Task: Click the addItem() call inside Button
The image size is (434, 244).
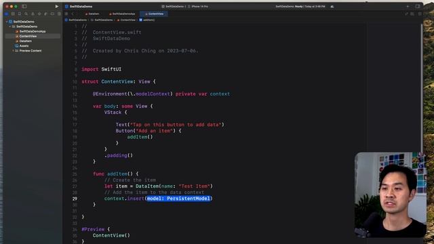Action: click(140, 137)
